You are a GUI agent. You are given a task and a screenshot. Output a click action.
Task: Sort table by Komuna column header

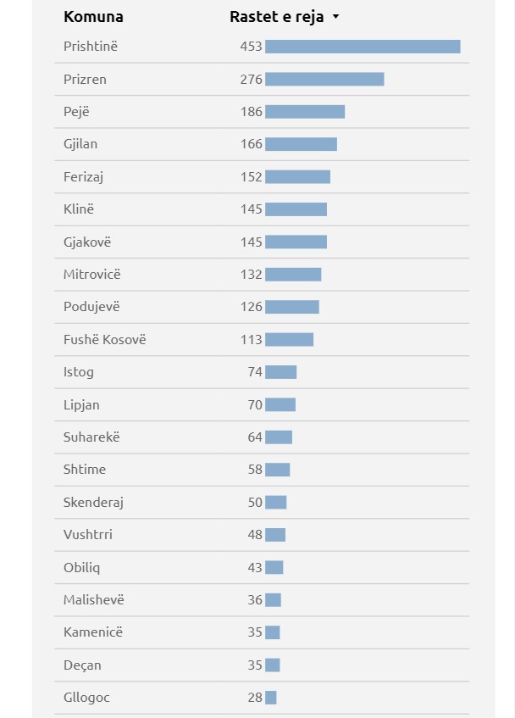pyautogui.click(x=93, y=17)
